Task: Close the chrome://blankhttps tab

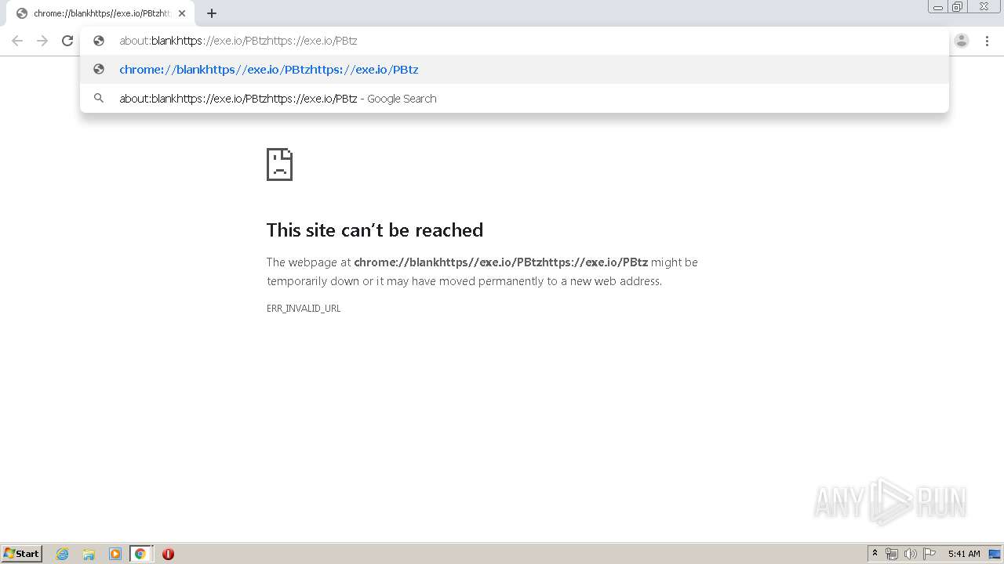Action: [x=182, y=13]
